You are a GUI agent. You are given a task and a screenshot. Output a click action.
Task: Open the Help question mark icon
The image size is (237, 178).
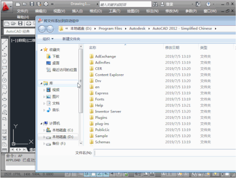[x=208, y=4]
